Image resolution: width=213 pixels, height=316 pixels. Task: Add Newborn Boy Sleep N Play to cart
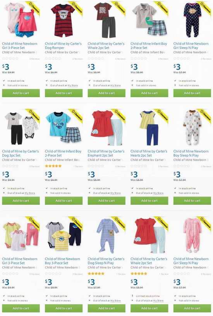pos(192,201)
